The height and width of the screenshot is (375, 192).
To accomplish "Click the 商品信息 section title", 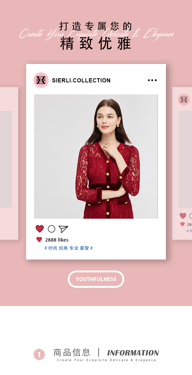I will (x=72, y=352).
